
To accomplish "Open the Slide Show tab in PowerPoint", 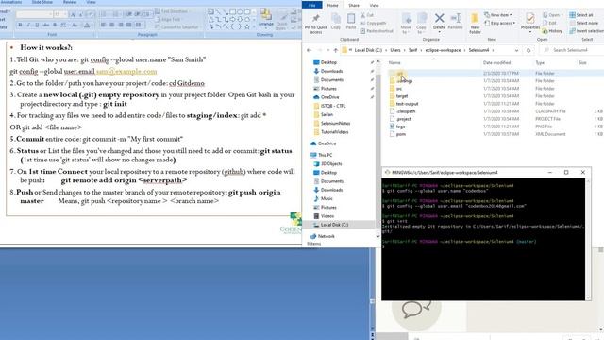I will click(x=42, y=2).
